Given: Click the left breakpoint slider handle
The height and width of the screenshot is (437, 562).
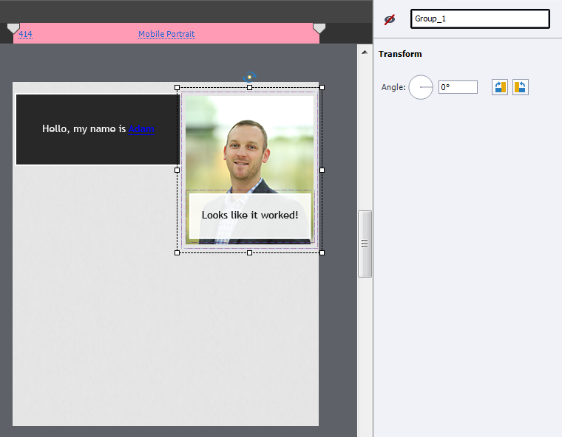Looking at the screenshot, I should (x=13, y=29).
